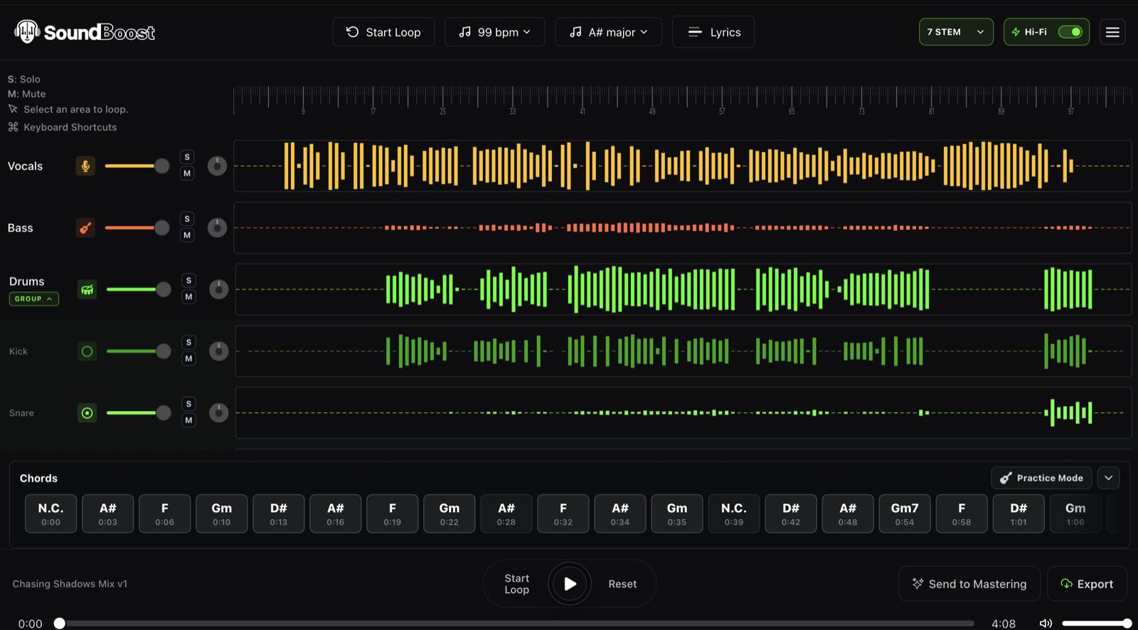This screenshot has width=1138, height=630.
Task: Solo the Bass track
Action: [187, 219]
